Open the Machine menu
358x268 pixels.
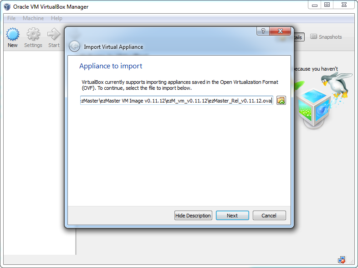coord(33,18)
